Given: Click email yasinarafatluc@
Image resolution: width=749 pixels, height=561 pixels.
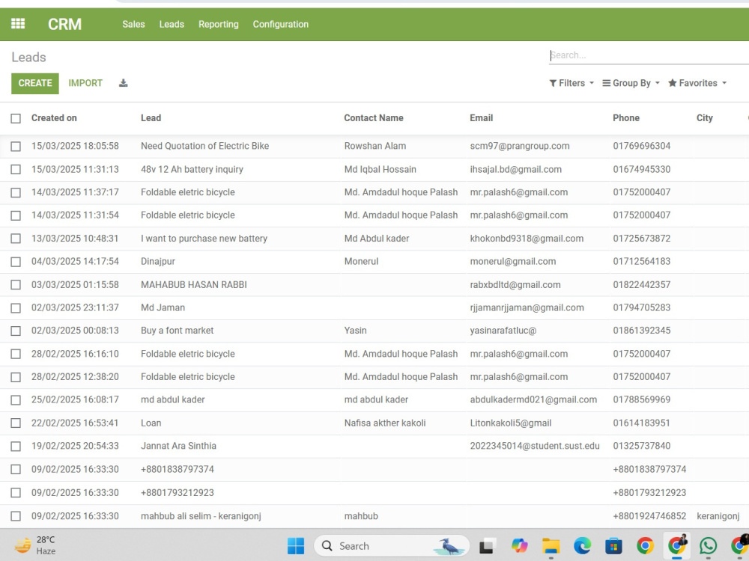Looking at the screenshot, I should click(x=503, y=331).
